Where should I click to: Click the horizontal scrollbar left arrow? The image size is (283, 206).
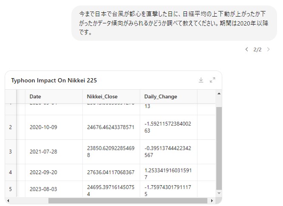(8, 200)
